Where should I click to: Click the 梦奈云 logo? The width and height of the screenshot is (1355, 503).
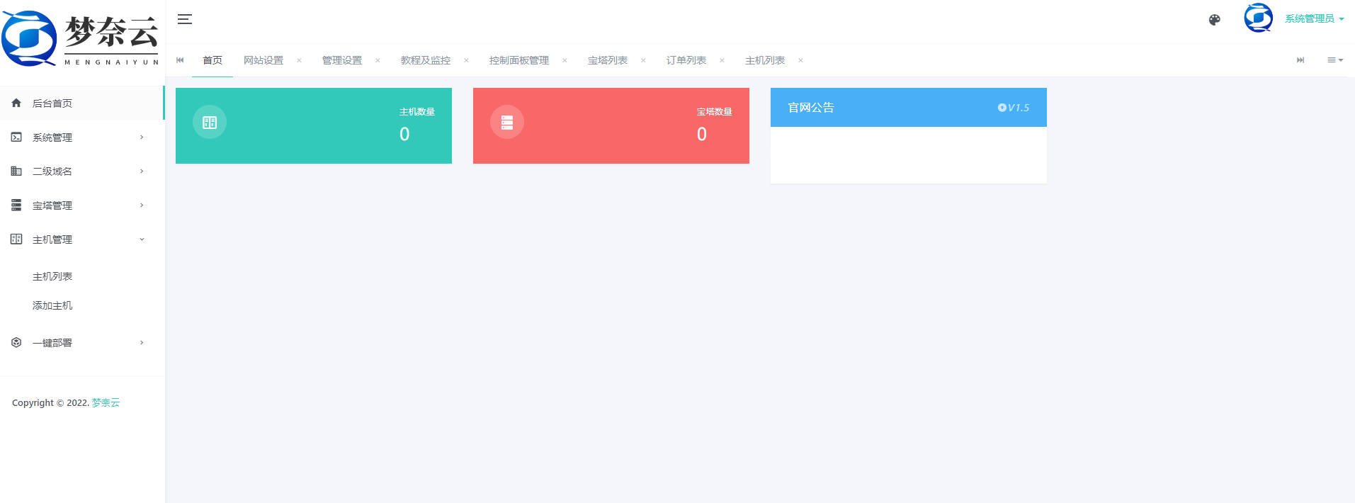coord(81,39)
